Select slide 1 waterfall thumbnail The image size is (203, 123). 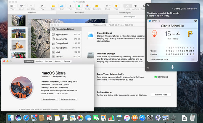(19, 21)
